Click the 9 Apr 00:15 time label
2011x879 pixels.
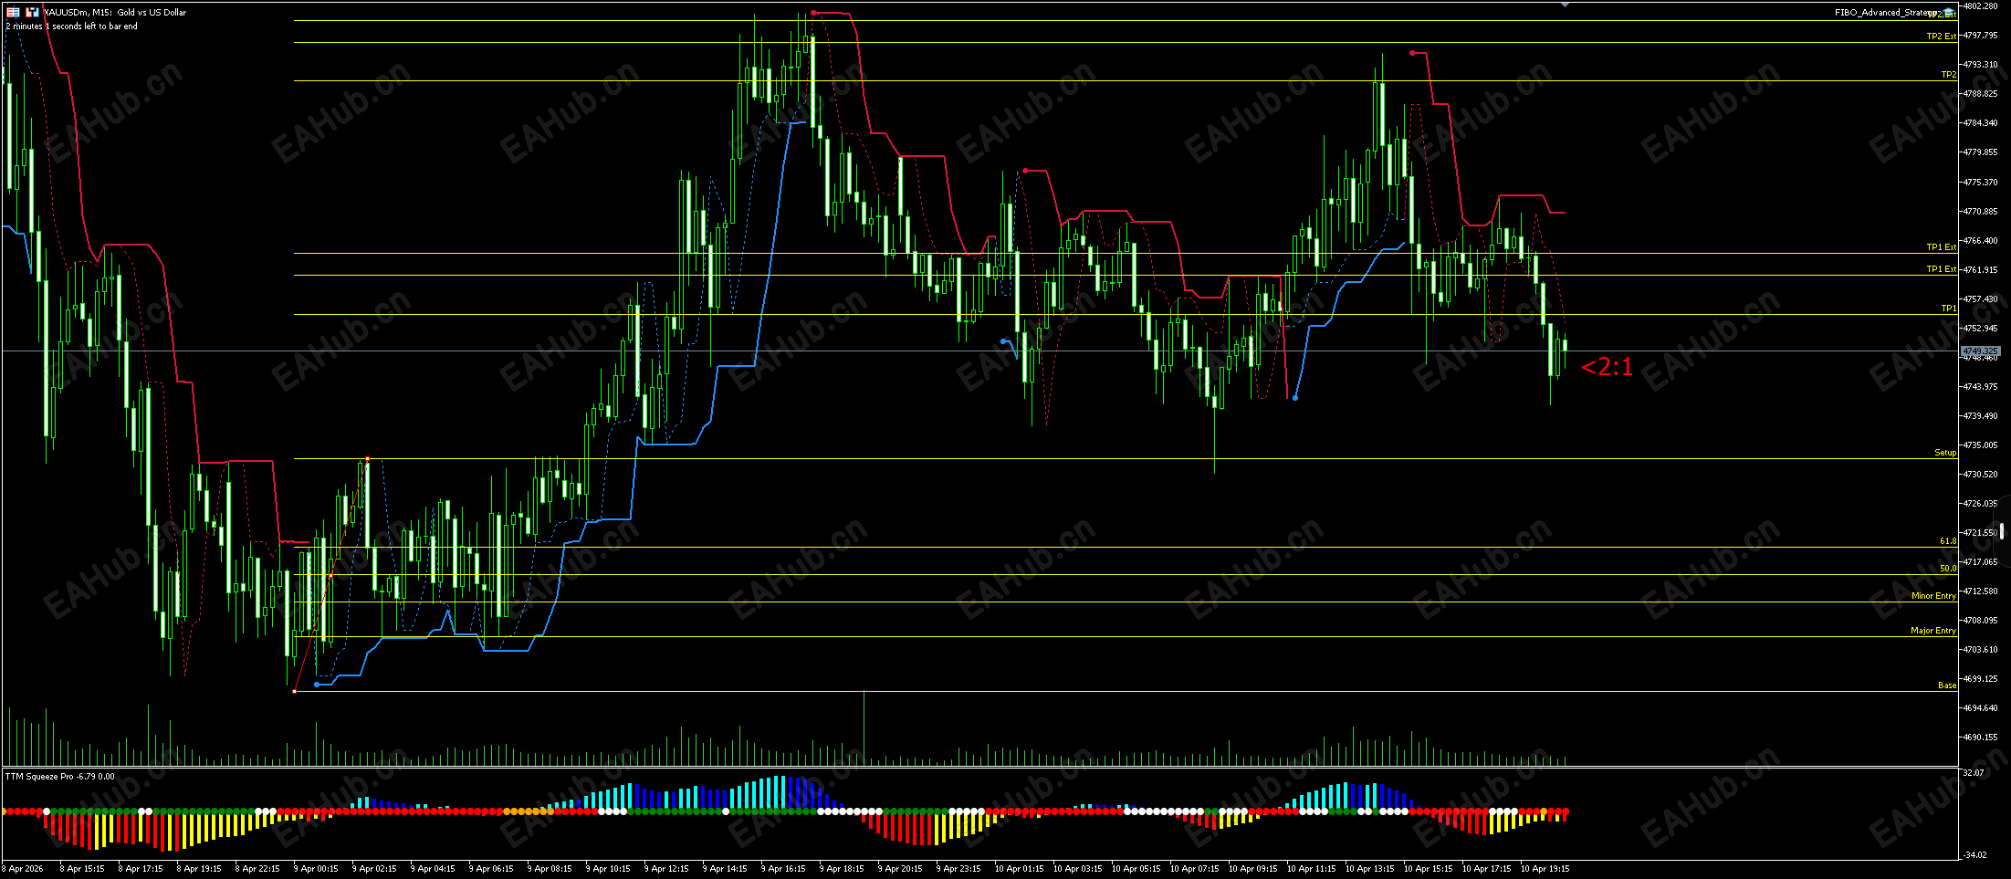coord(316,869)
